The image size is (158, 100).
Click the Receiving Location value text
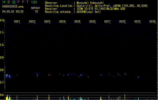112,6
